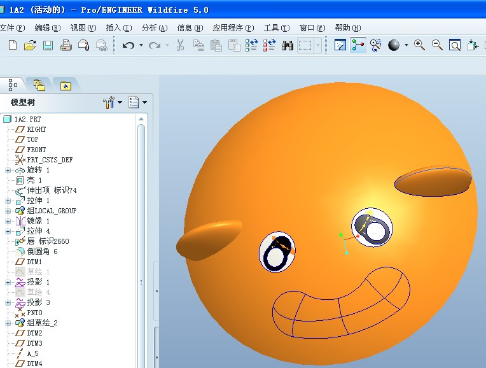
Task: Open the model tree Show tools dropdown
Action: [112, 103]
